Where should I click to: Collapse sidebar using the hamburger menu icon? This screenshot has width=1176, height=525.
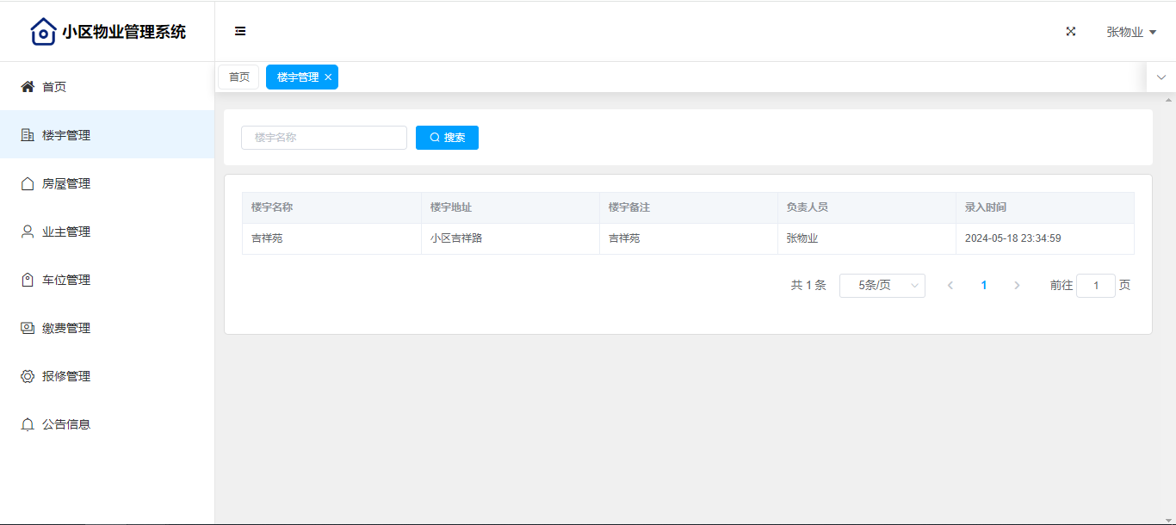(240, 32)
